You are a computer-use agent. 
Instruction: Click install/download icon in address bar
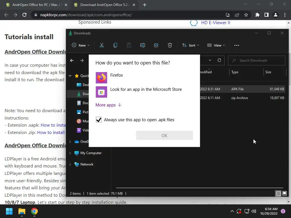pyautogui.click(x=228, y=15)
